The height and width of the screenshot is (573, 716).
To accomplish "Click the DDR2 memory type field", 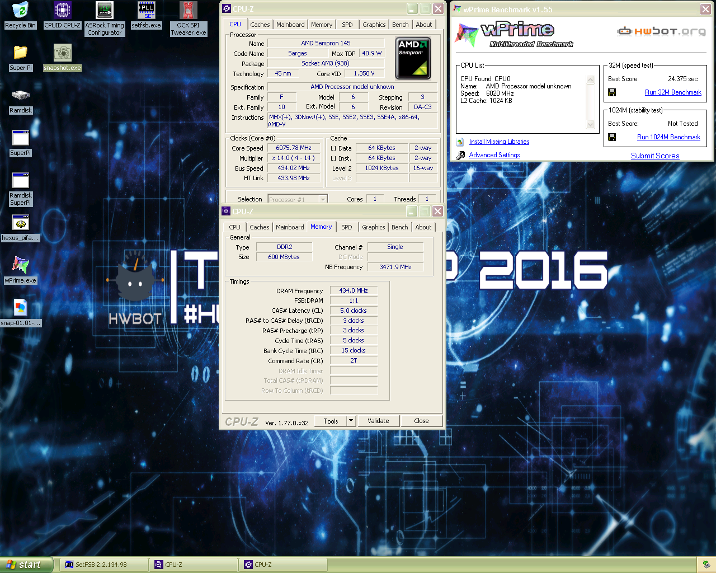I will click(284, 247).
